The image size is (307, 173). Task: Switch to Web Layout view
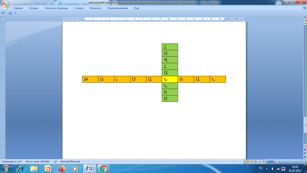[255, 162]
